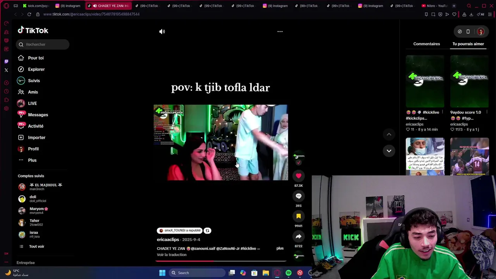Expand the Entreprise footer section
Image resolution: width=496 pixels, height=279 pixels.
26,263
